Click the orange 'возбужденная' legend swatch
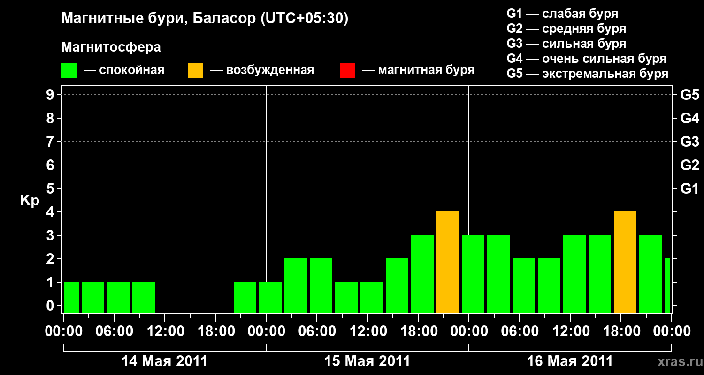 tap(195, 71)
